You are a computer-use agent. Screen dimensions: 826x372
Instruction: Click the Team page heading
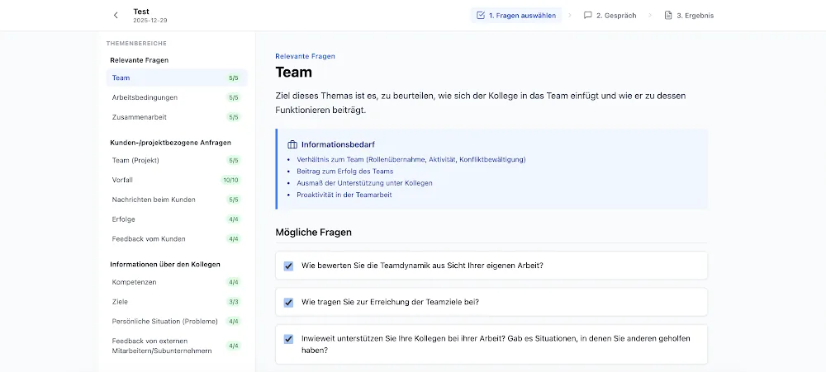point(293,72)
